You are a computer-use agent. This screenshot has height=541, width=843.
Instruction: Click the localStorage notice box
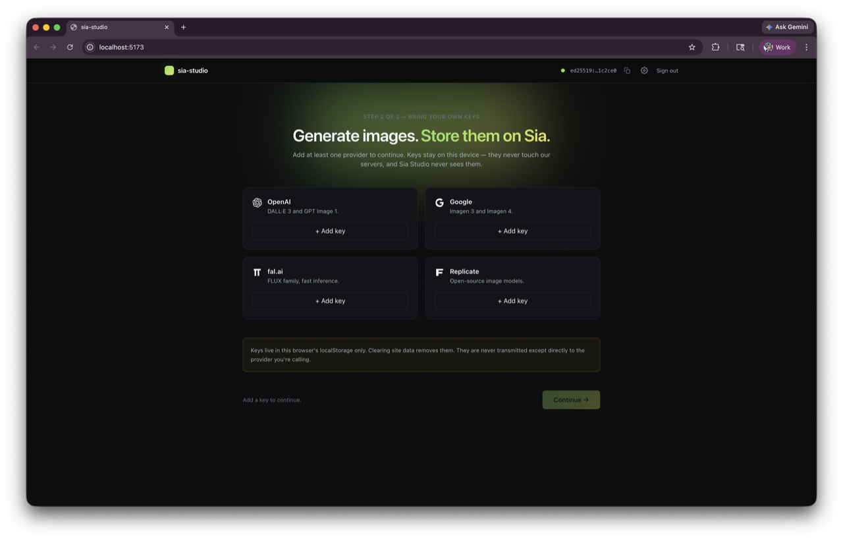[x=421, y=355]
